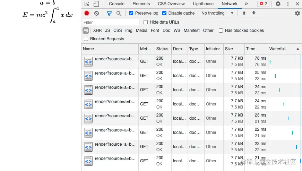Show more DevTools tabs chevron
Viewport: 302px width, 171px height.
246,4
